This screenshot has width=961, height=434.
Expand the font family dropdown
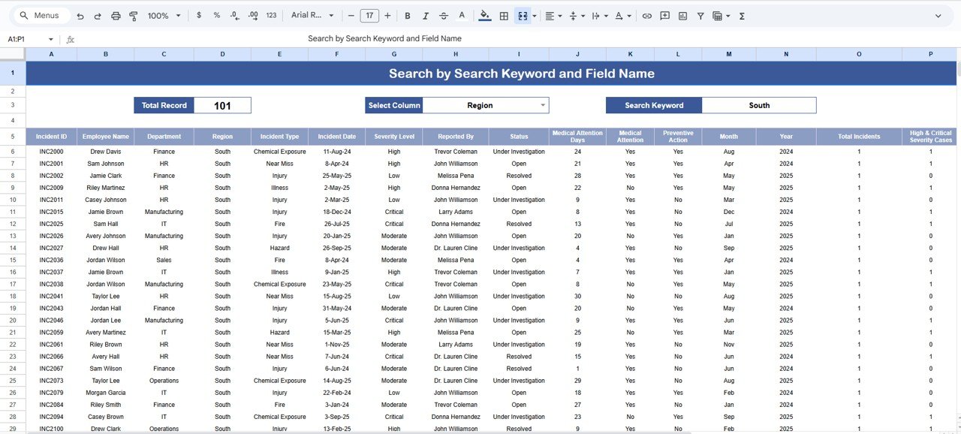[310, 15]
